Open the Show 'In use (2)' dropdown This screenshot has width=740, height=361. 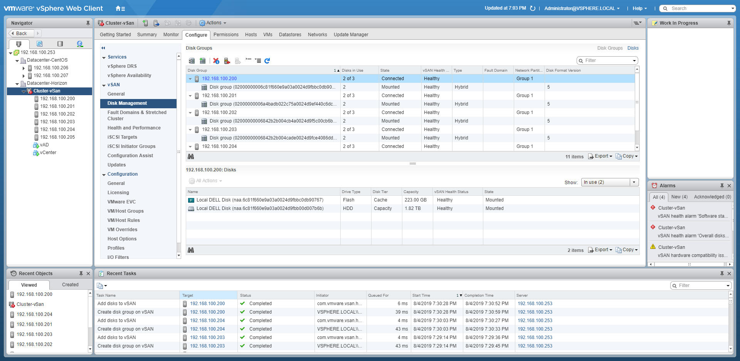pos(610,182)
